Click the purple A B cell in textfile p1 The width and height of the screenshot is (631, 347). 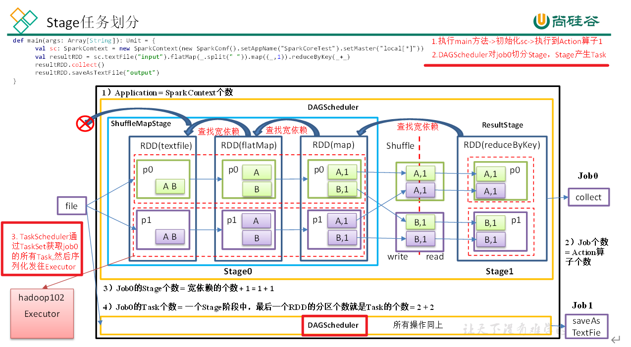click(x=170, y=237)
